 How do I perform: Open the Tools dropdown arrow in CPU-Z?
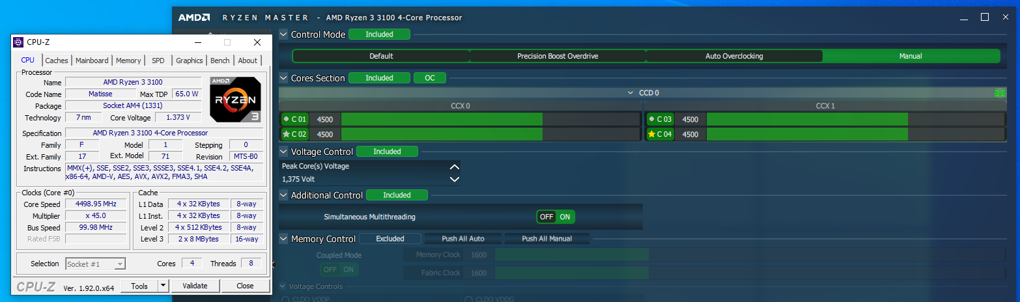coord(163,286)
